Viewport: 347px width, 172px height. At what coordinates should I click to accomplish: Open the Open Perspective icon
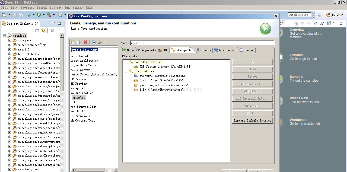(320, 15)
